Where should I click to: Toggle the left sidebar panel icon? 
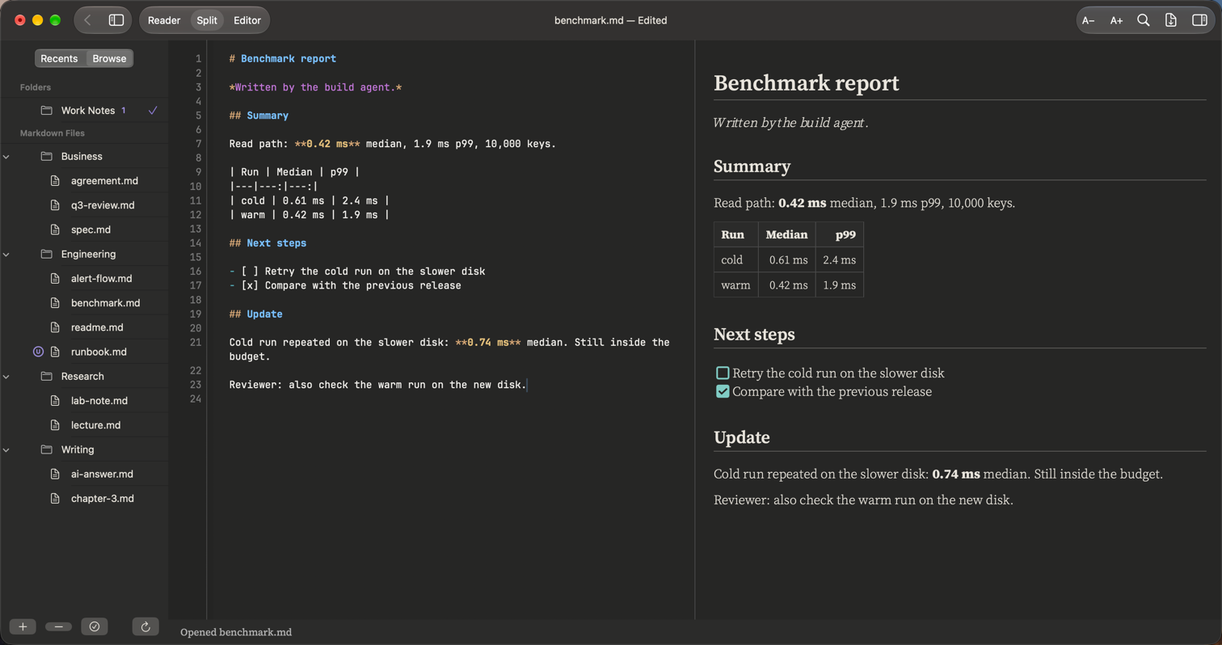[116, 20]
